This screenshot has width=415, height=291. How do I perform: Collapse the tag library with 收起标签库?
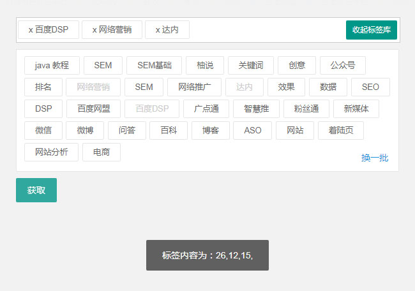click(x=372, y=30)
